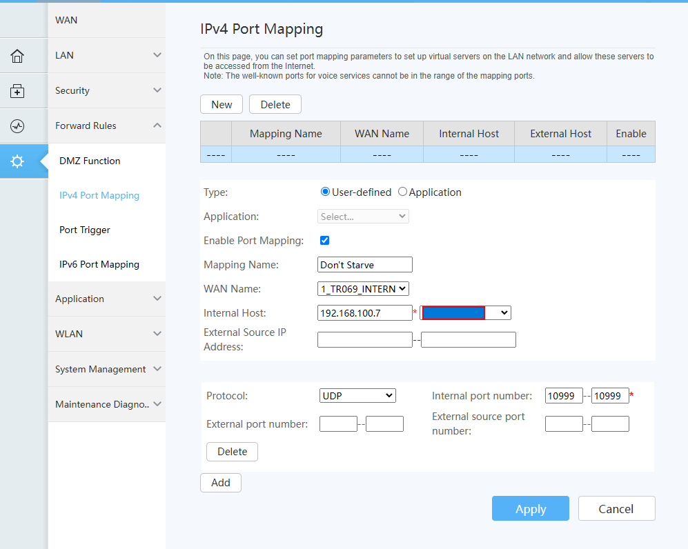Go to the Port Trigger page

pos(85,230)
